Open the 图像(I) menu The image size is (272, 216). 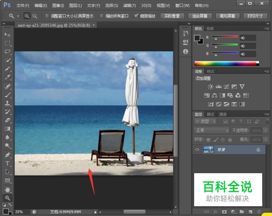coord(58,5)
